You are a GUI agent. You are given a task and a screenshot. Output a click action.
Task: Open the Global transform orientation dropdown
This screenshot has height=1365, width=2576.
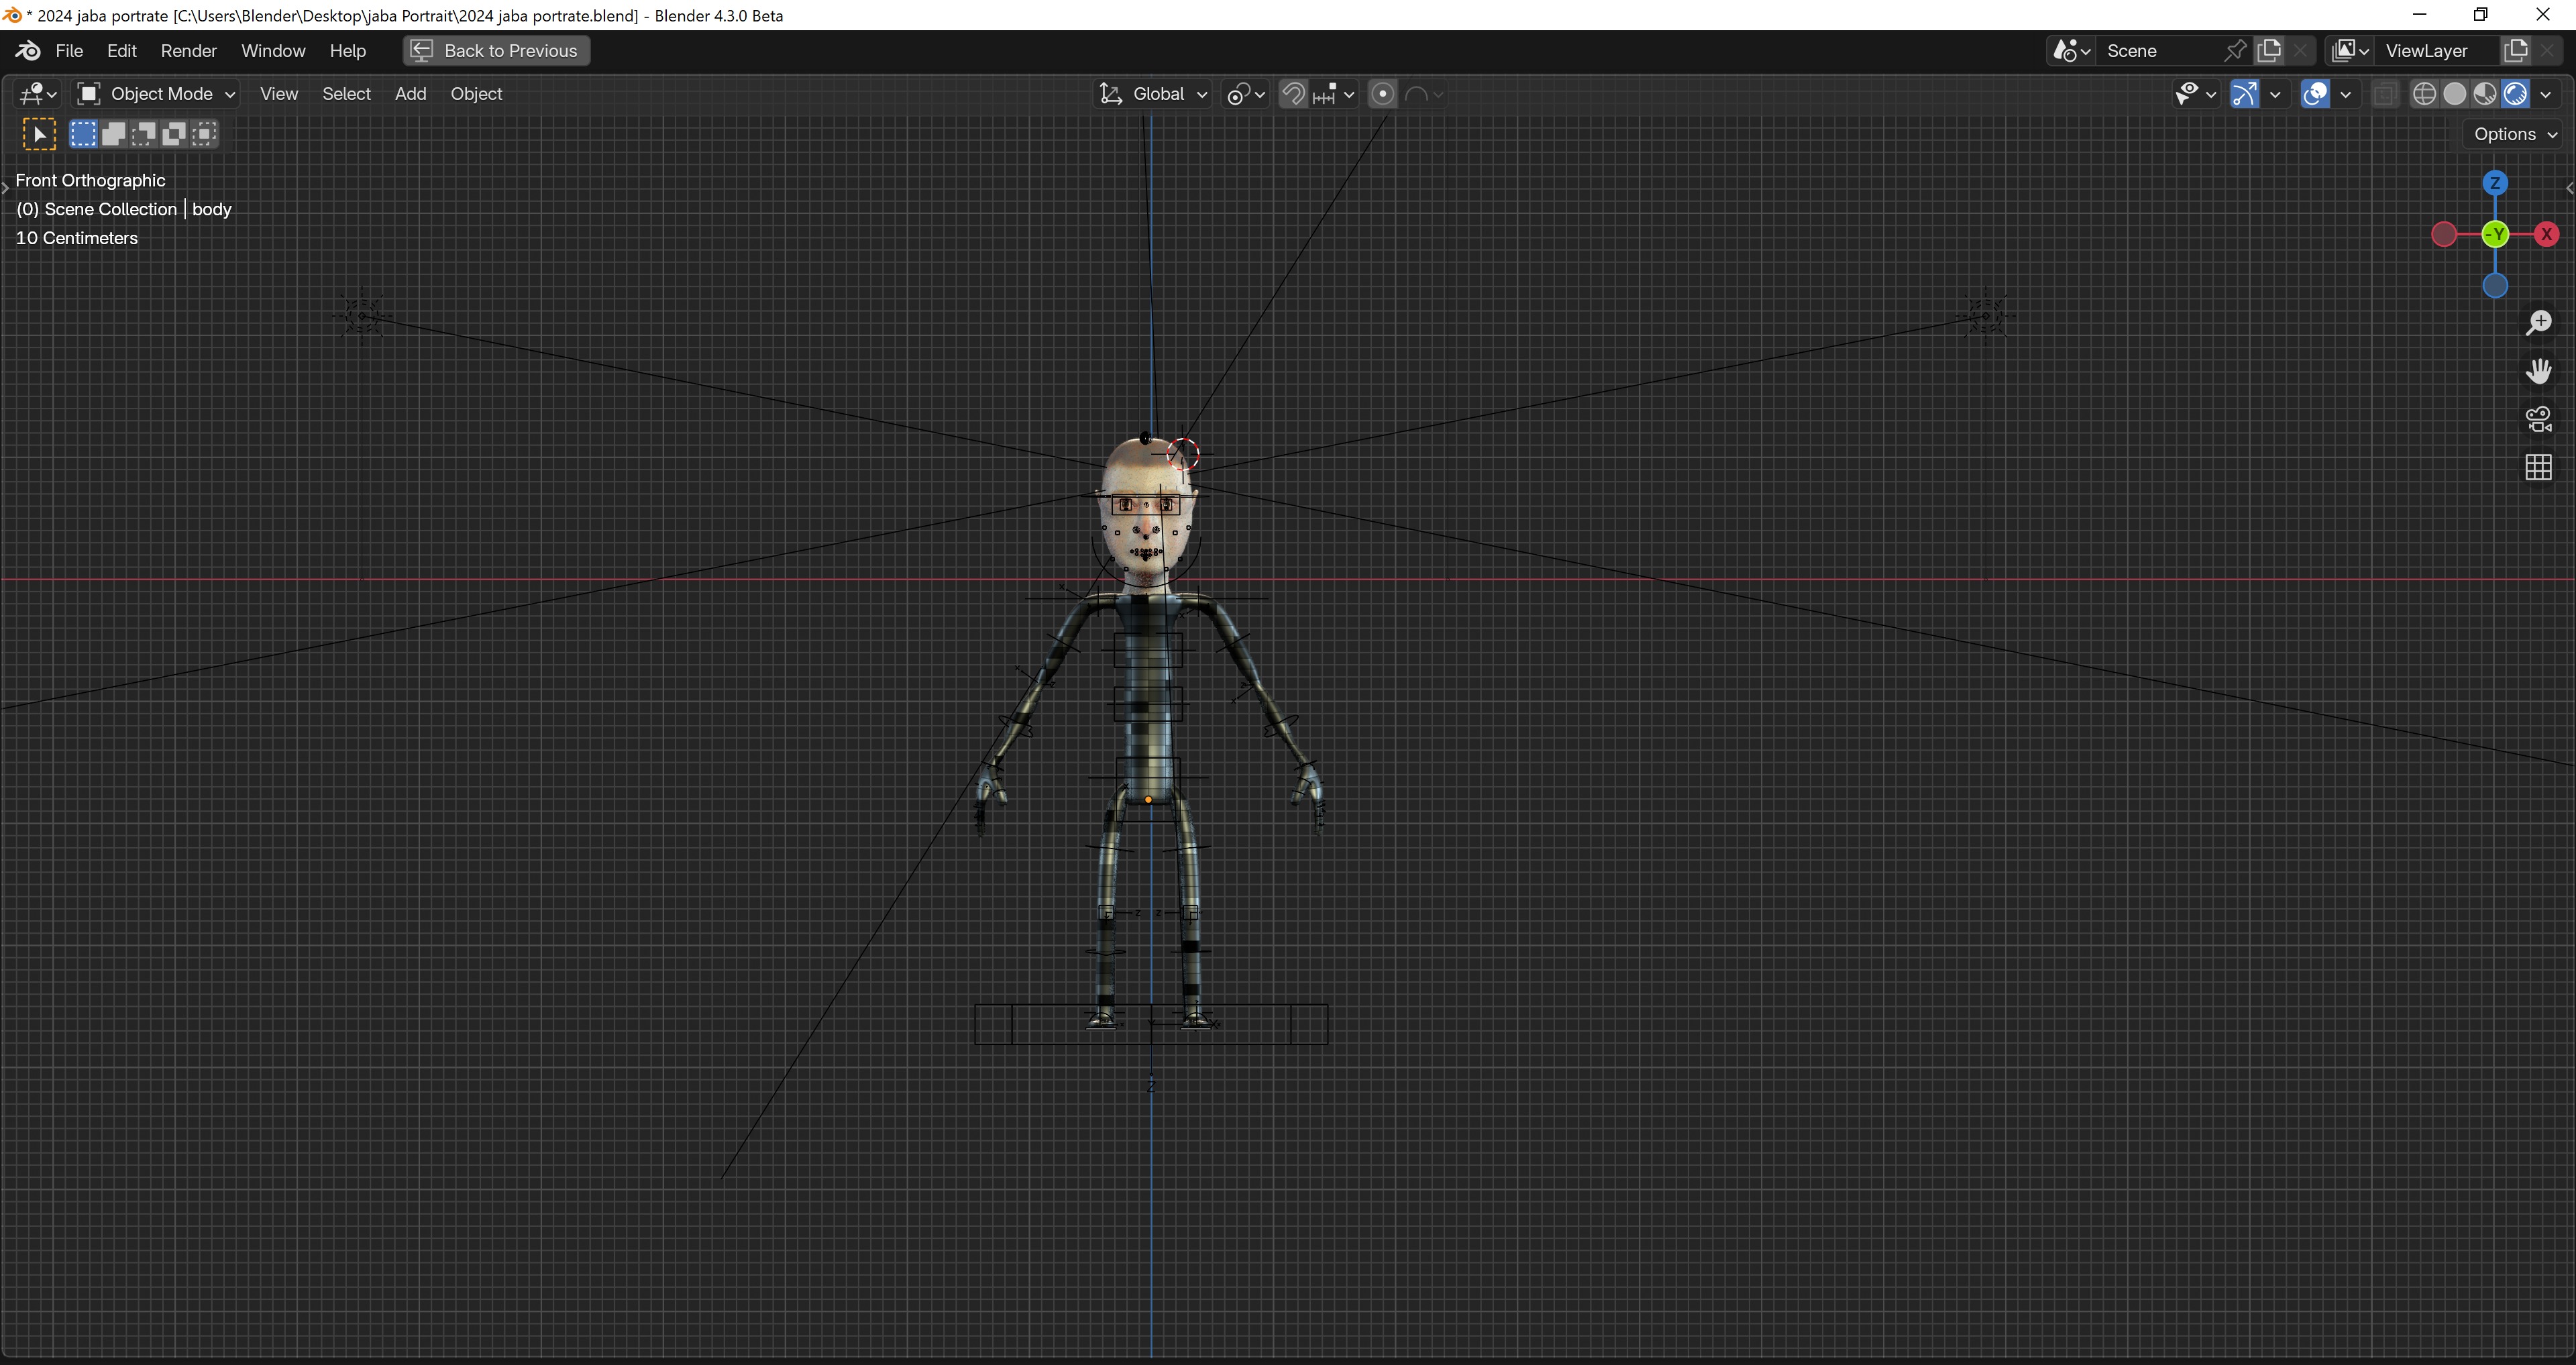(1153, 94)
